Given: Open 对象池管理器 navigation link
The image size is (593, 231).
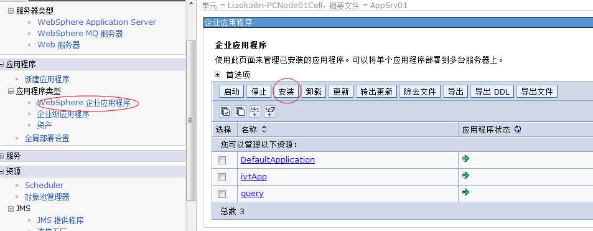Looking at the screenshot, I should (x=47, y=197).
